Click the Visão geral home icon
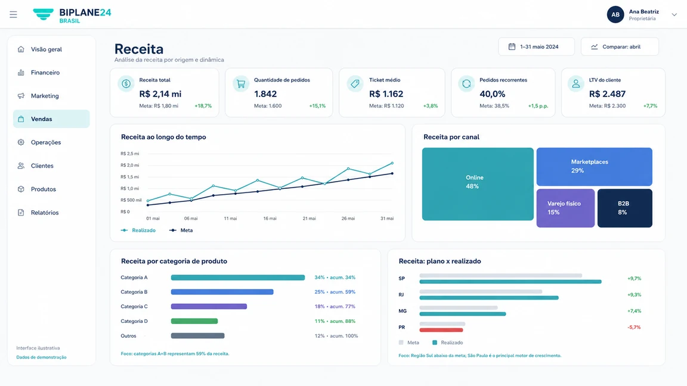The image size is (687, 386). point(21,49)
